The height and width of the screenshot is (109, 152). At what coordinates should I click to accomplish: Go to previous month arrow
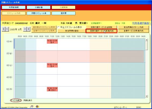[7, 29]
